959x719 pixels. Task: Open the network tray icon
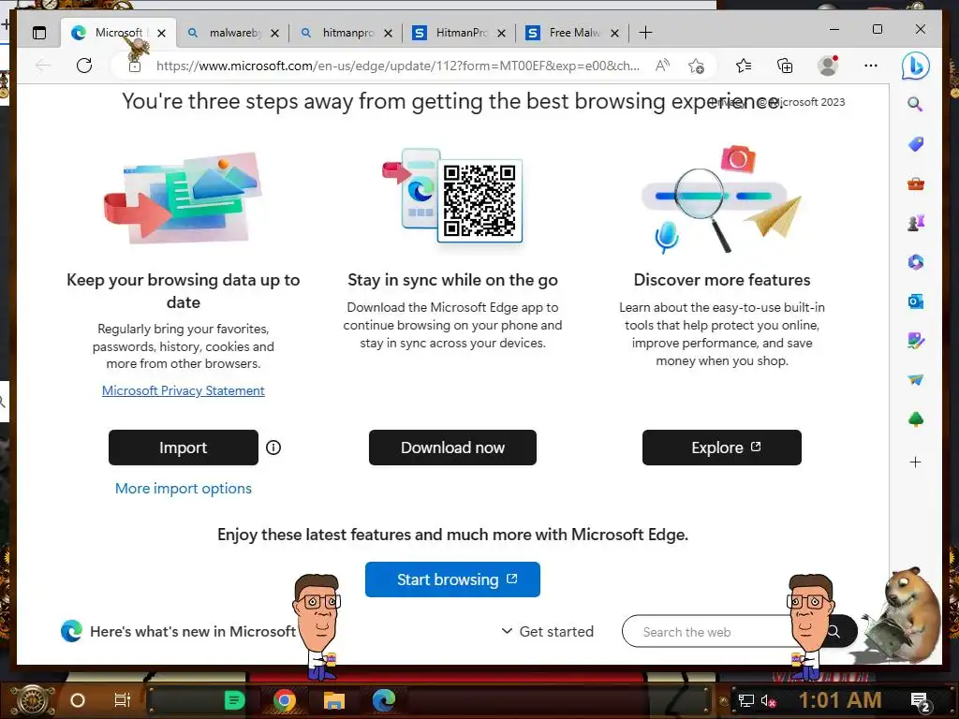click(746, 700)
